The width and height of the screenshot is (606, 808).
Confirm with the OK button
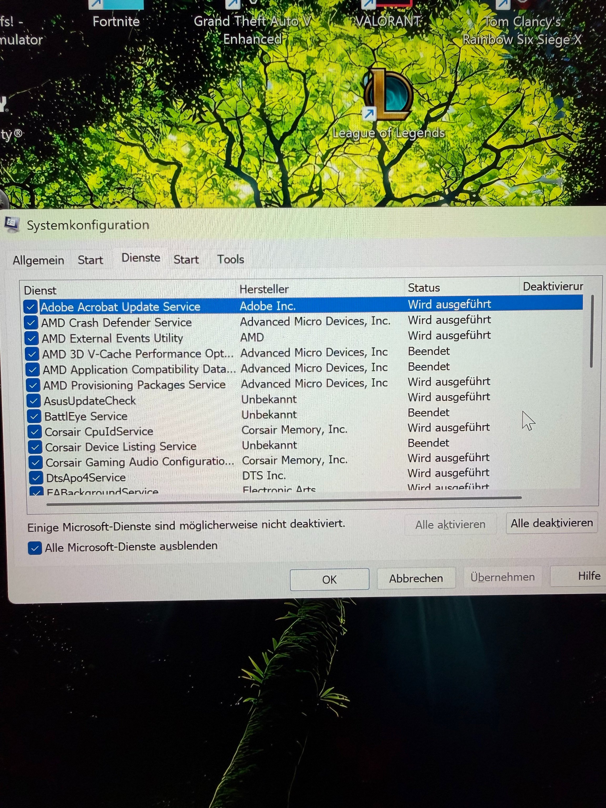pyautogui.click(x=330, y=579)
